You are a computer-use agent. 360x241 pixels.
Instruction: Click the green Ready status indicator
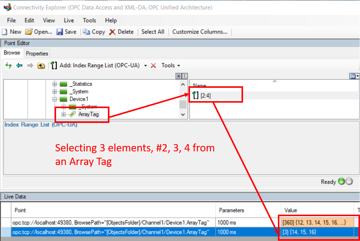coord(342,181)
